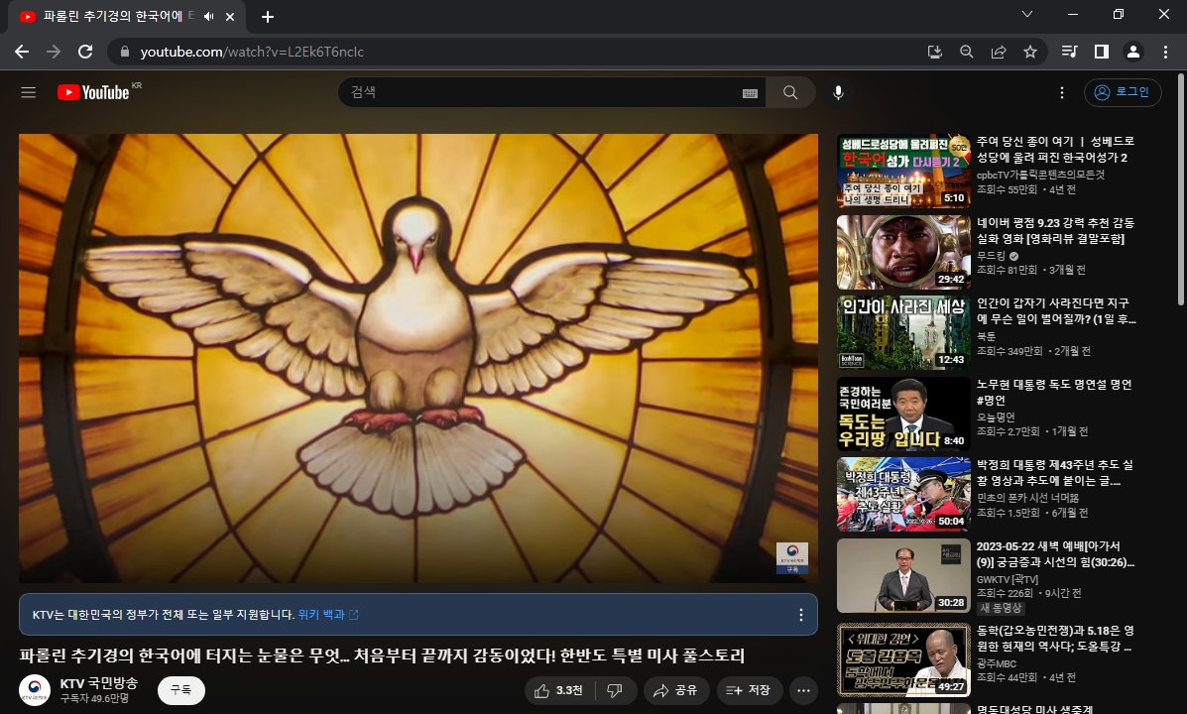The image size is (1187, 714).
Task: Click title 2023-05-22 새벽 예배
Action: (x=1055, y=554)
